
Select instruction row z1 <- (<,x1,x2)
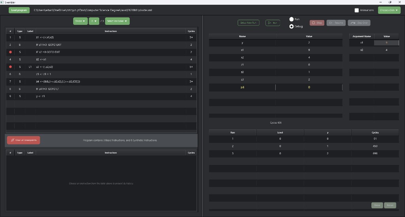tap(101, 37)
